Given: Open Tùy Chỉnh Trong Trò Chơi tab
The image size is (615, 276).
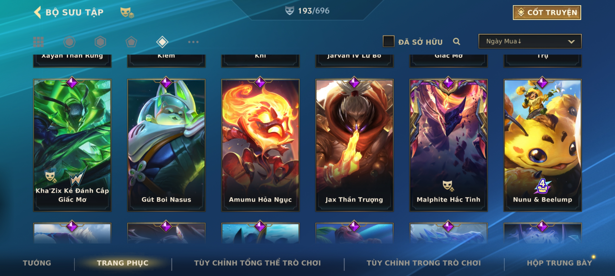Looking at the screenshot, I should point(424,263).
